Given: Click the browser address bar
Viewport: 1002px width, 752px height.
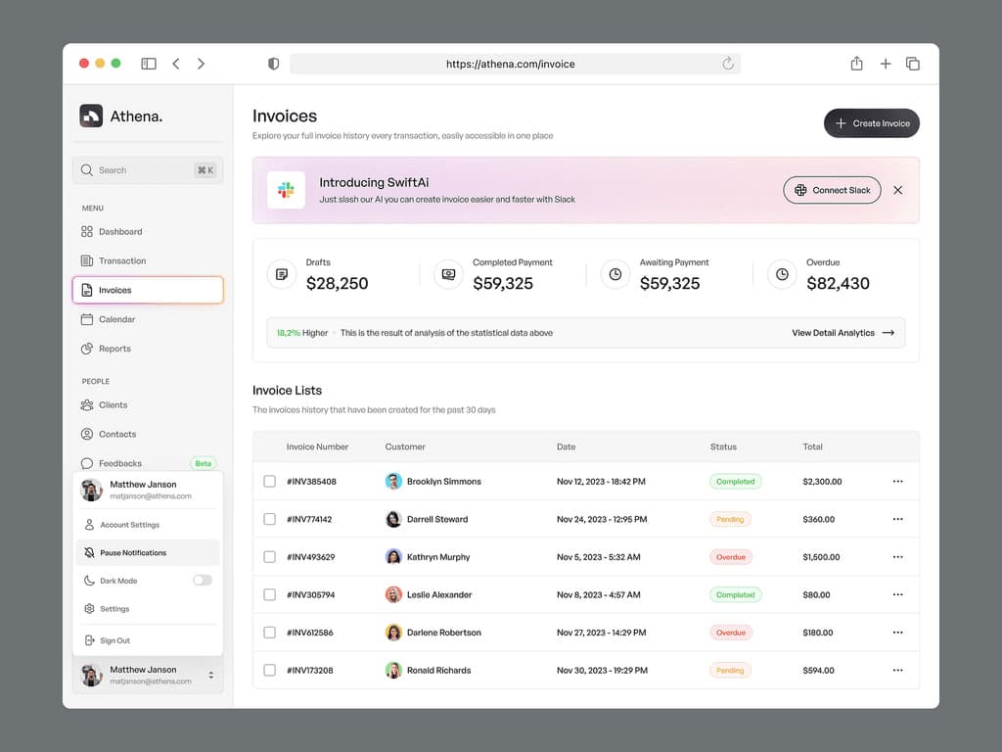Looking at the screenshot, I should [x=515, y=64].
